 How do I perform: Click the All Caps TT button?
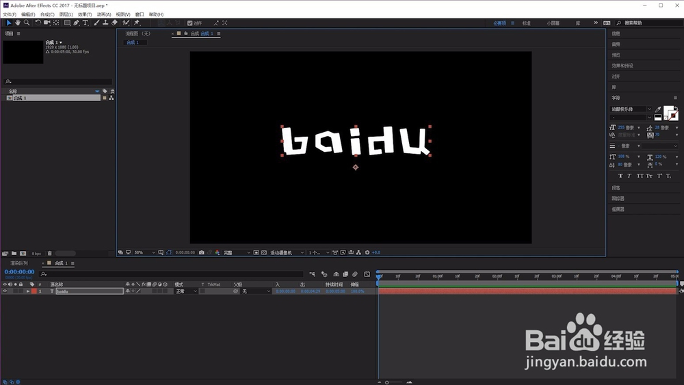[x=640, y=176]
